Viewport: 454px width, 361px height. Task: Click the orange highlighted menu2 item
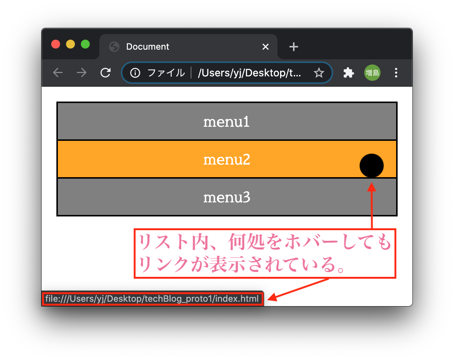(x=227, y=159)
